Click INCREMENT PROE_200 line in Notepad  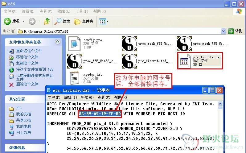[110, 123]
